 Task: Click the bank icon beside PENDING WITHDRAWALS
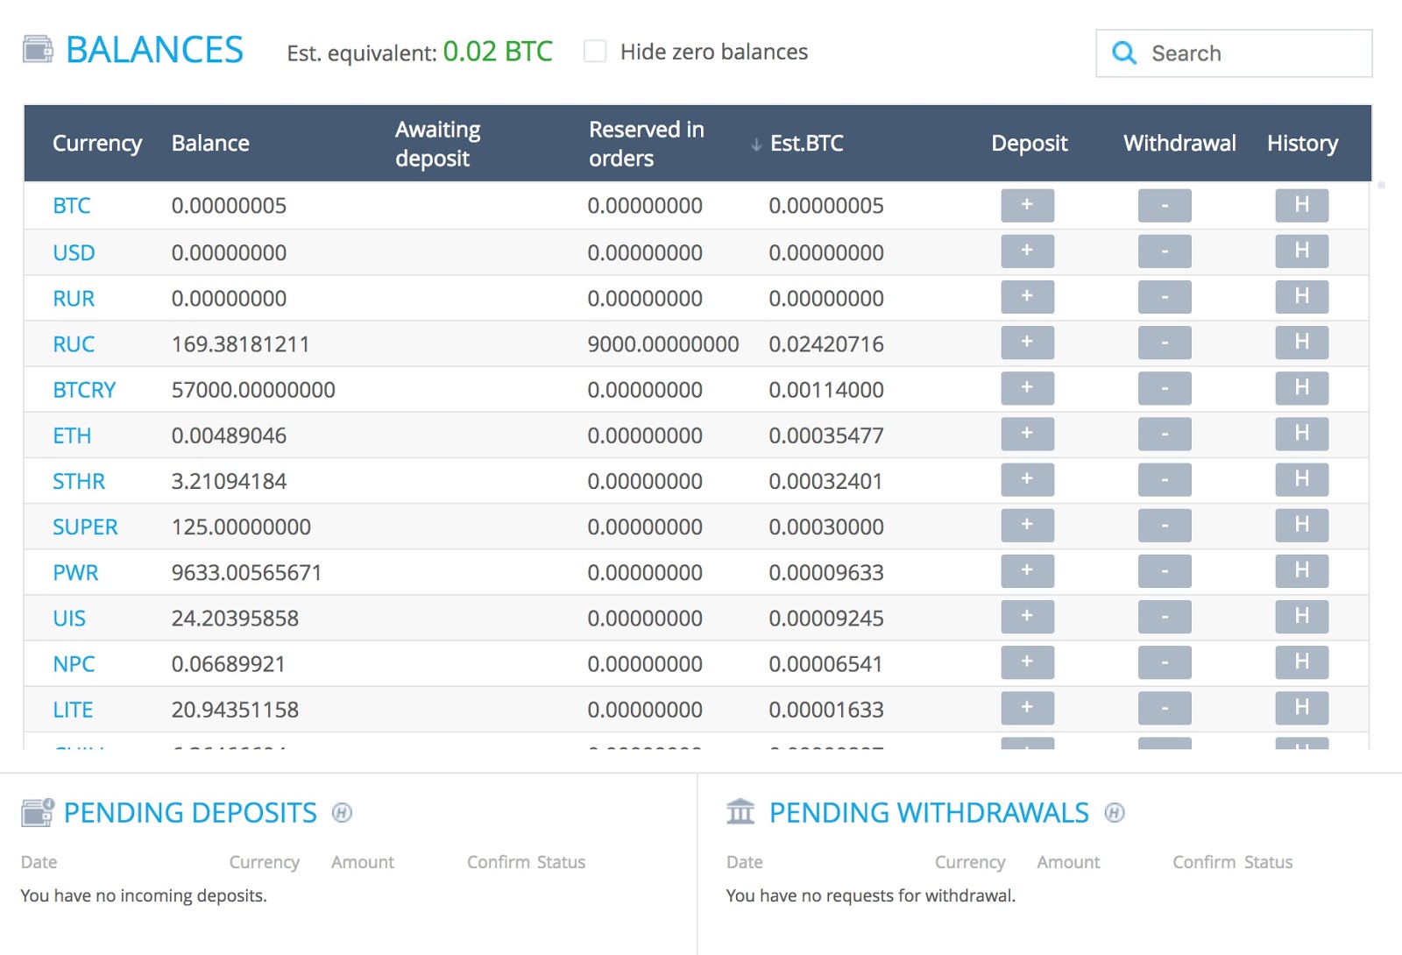(x=741, y=811)
